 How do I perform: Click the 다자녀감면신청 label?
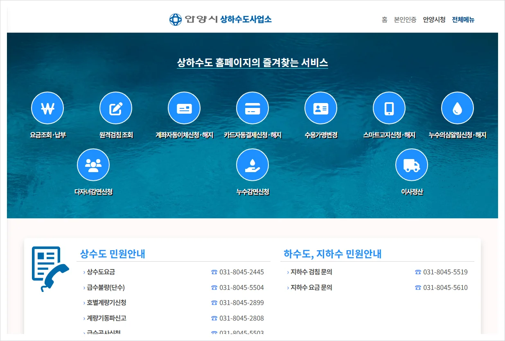coord(93,192)
